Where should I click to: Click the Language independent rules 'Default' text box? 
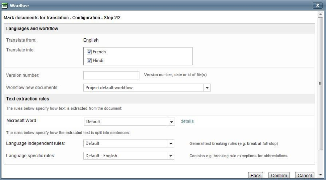point(125,144)
